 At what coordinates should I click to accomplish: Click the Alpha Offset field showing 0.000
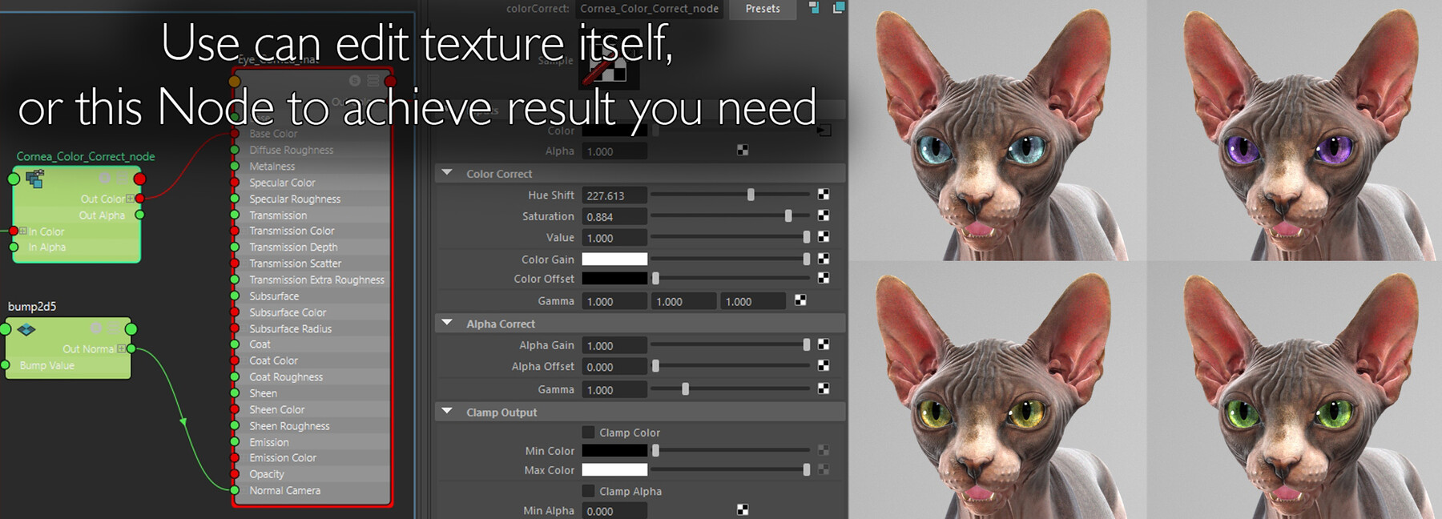pyautogui.click(x=614, y=367)
